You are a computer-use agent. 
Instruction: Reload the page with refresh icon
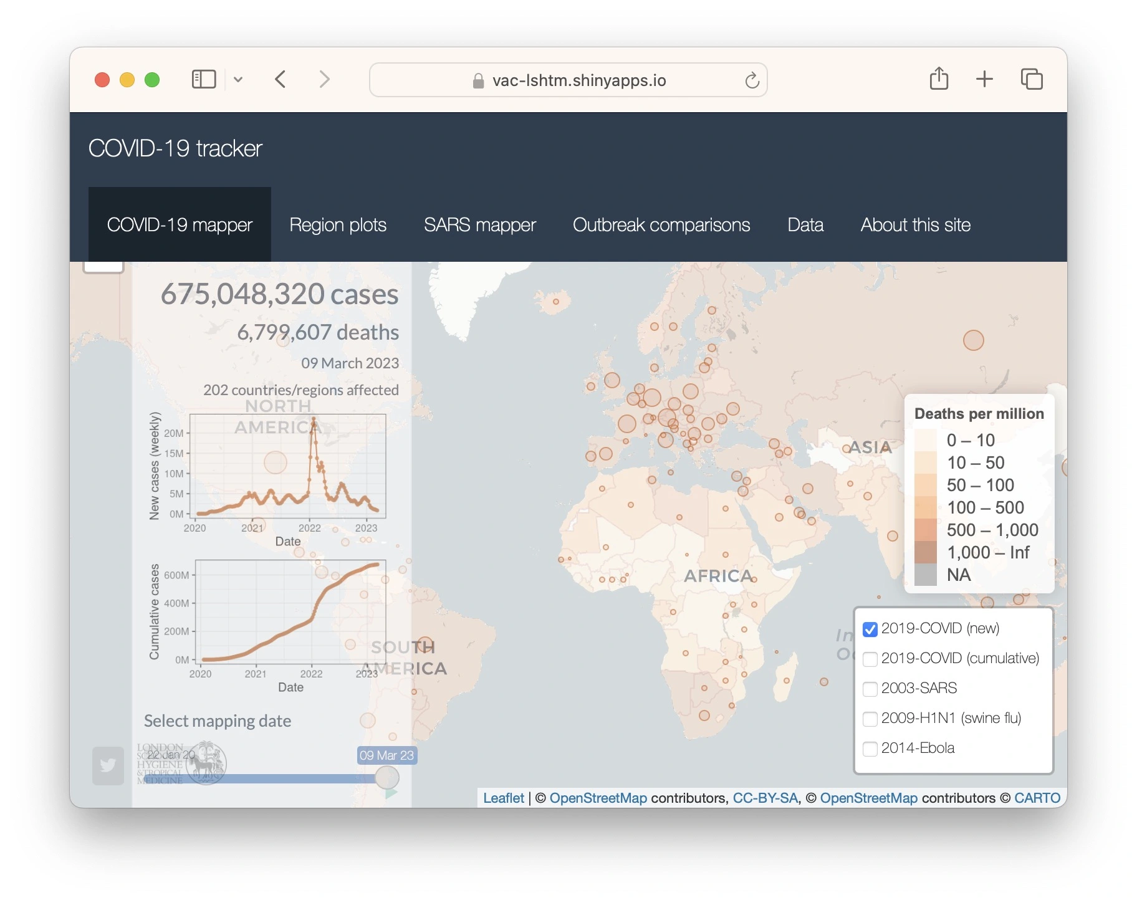(x=752, y=80)
